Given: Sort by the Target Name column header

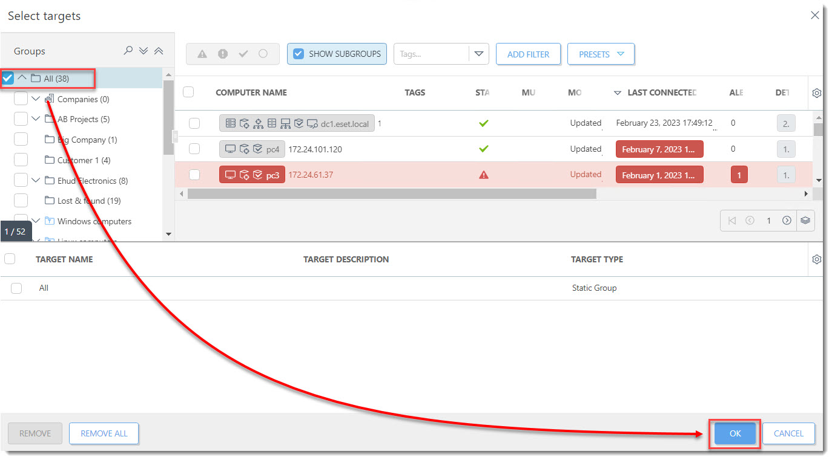Looking at the screenshot, I should coord(64,259).
